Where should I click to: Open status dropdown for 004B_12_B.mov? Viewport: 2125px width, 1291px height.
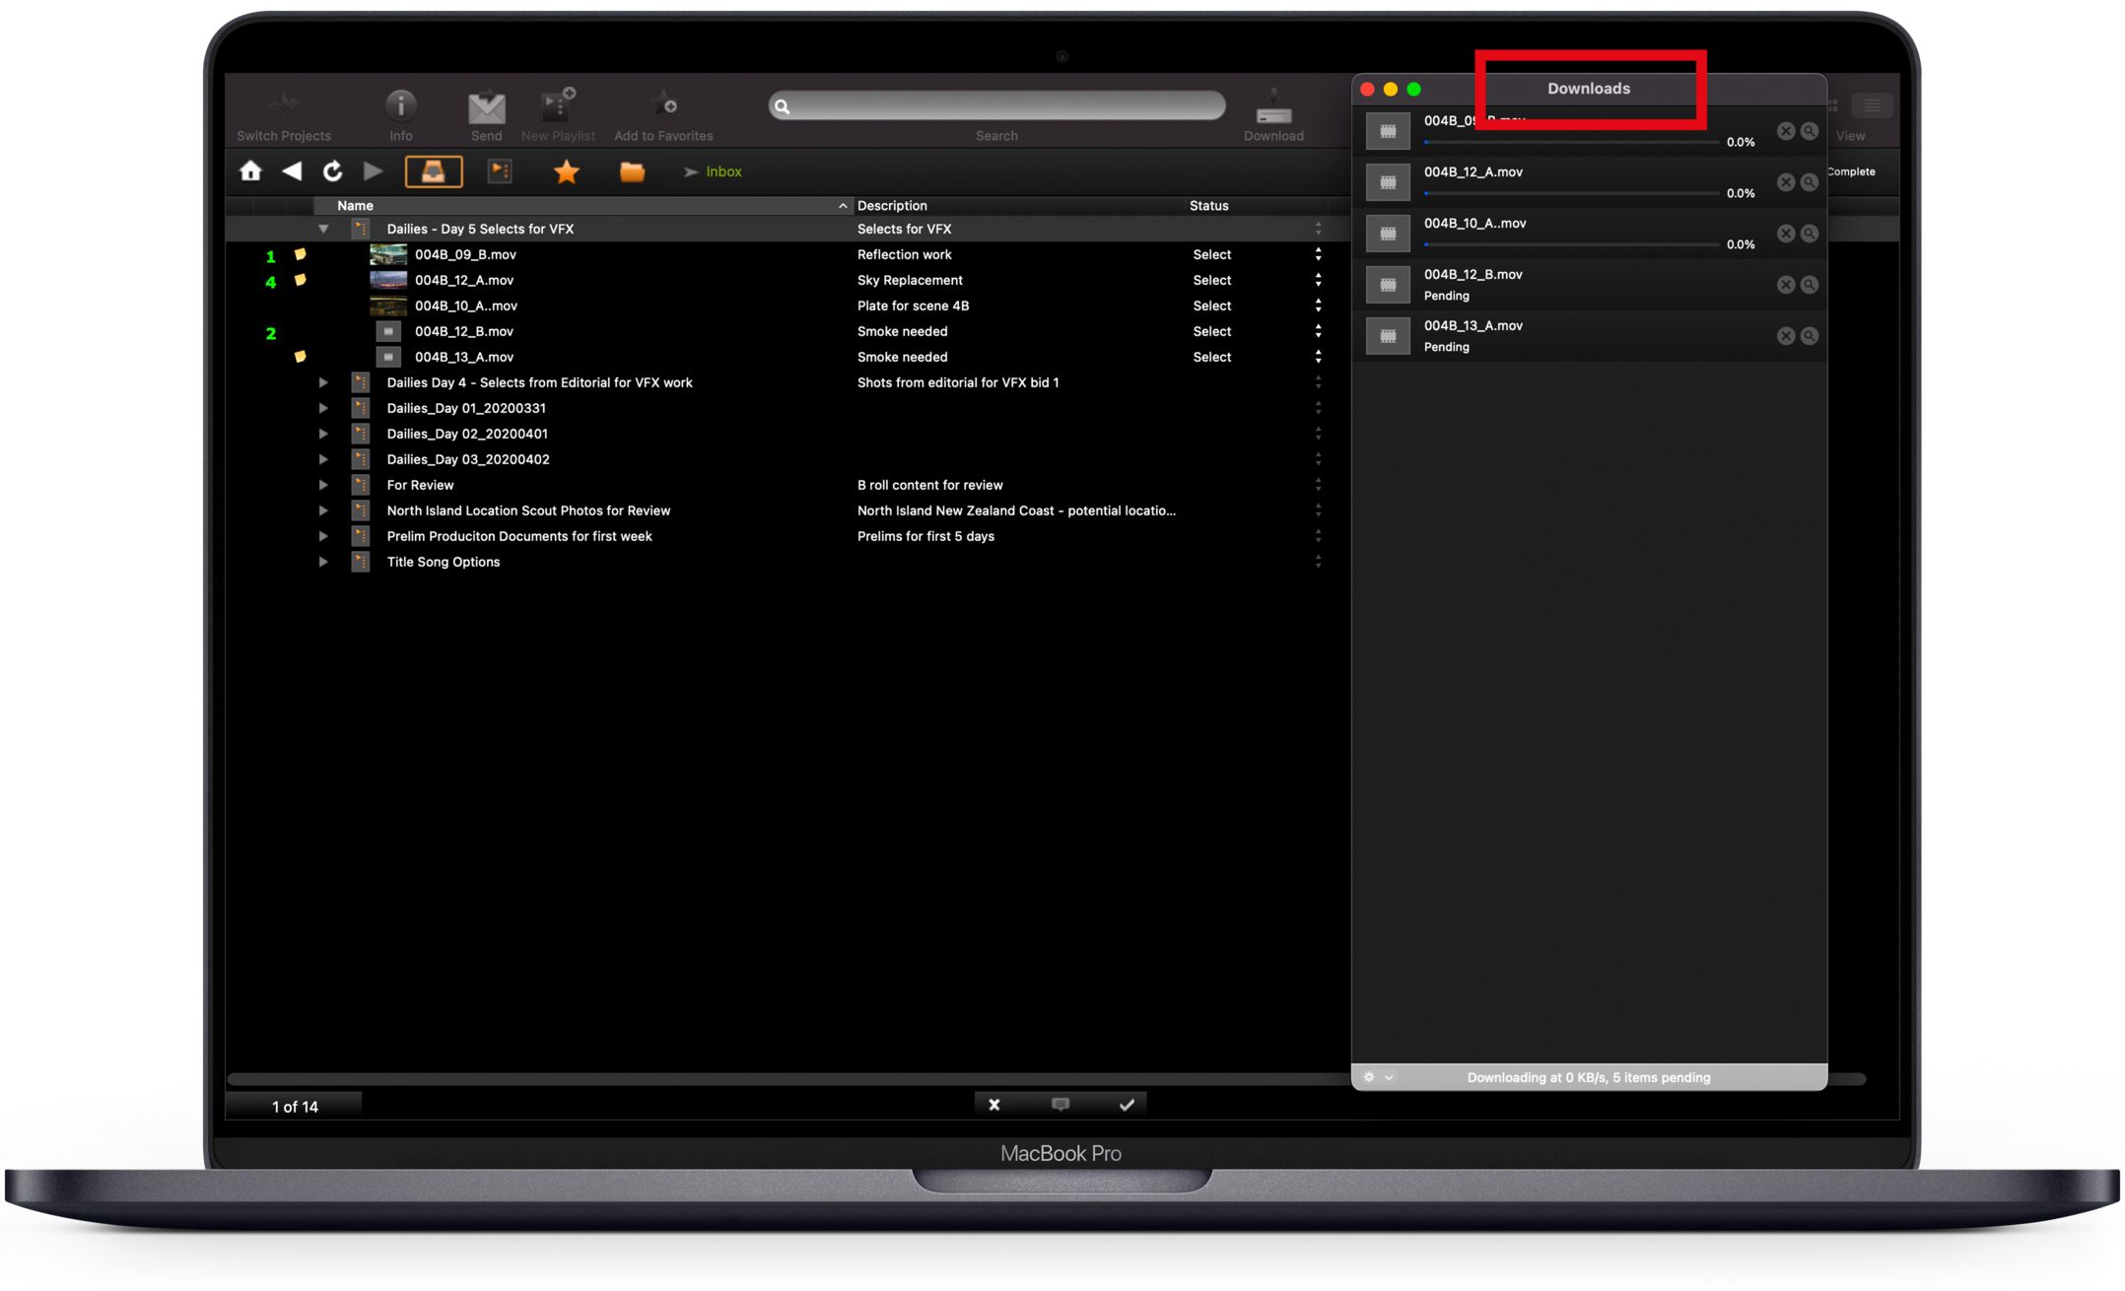click(1318, 331)
